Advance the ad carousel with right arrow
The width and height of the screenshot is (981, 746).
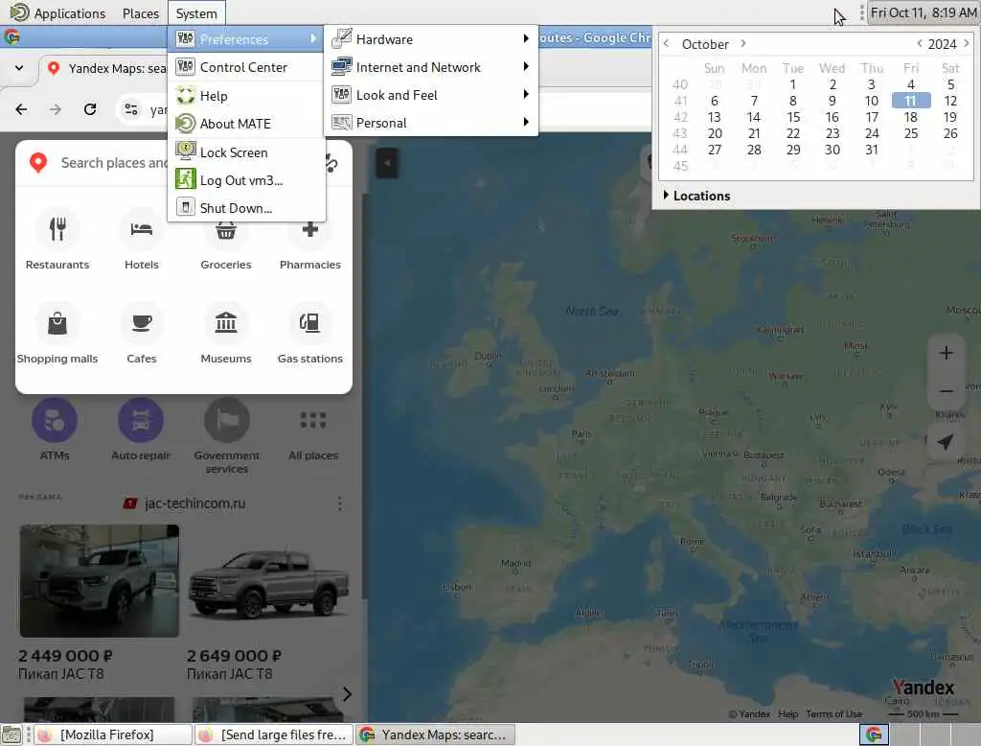pyautogui.click(x=347, y=694)
